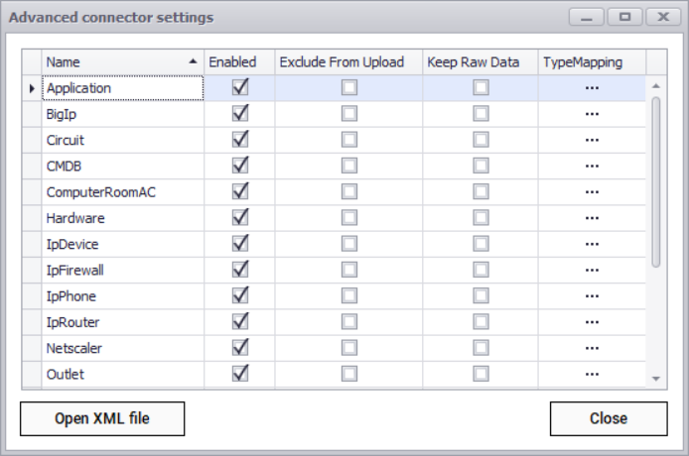Open TypeMapping ellipsis for Outlet row
The height and width of the screenshot is (456, 689).
pos(592,374)
